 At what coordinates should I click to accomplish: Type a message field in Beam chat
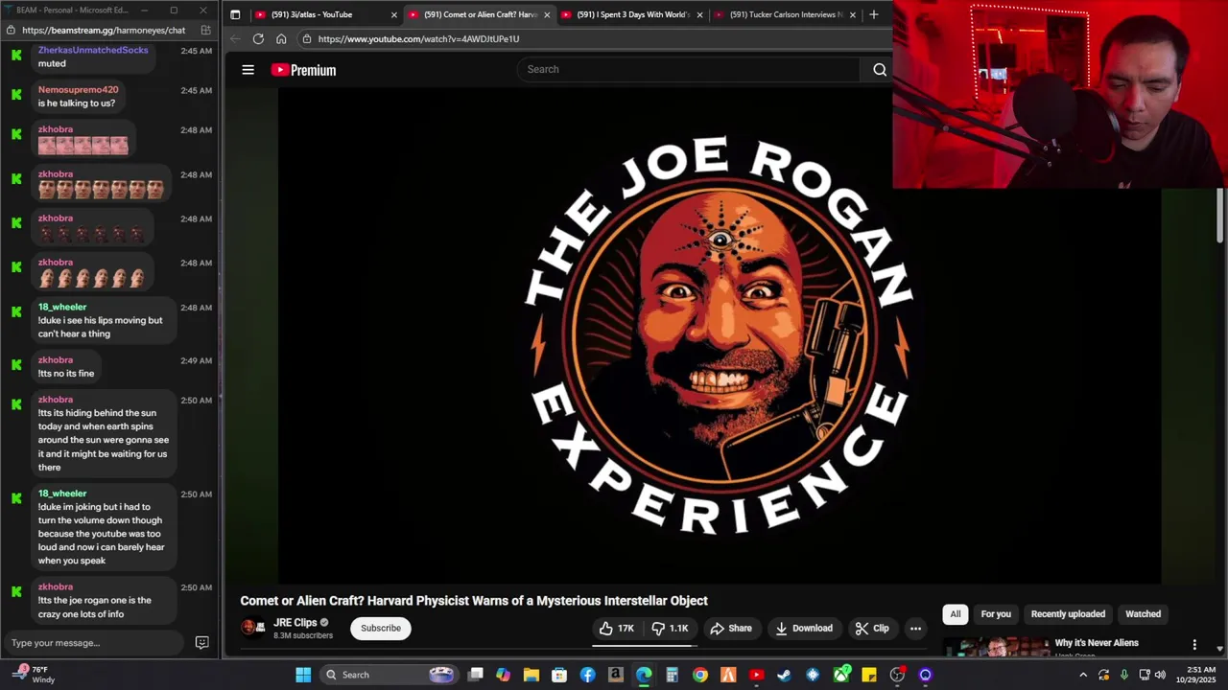[x=94, y=642]
